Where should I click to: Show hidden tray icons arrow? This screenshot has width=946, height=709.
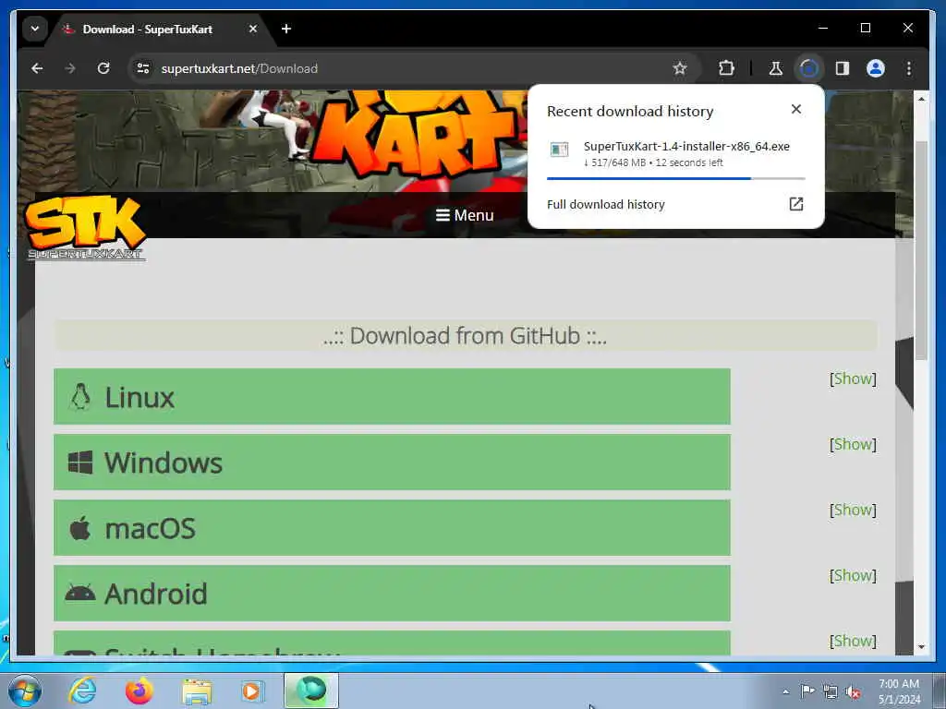click(785, 691)
